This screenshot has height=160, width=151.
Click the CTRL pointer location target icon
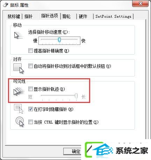pos(20,122)
